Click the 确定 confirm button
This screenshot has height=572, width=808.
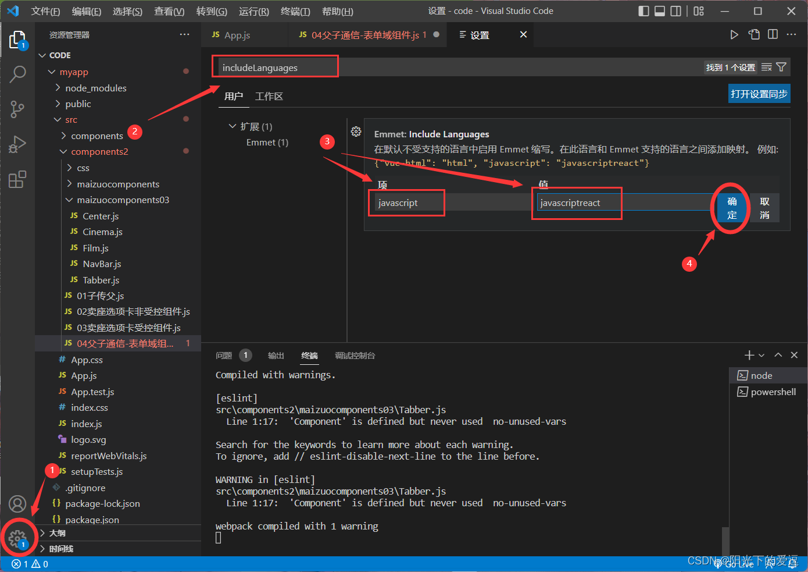(x=732, y=208)
